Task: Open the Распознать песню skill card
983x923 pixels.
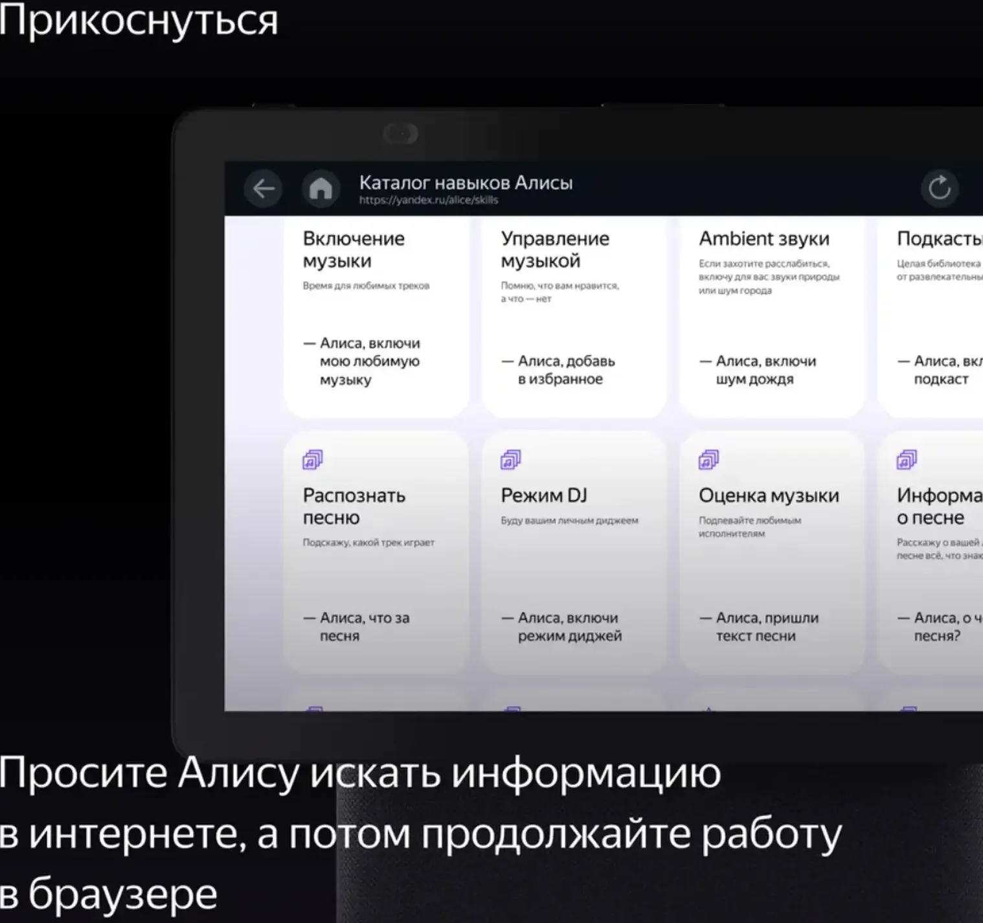Action: (x=376, y=553)
